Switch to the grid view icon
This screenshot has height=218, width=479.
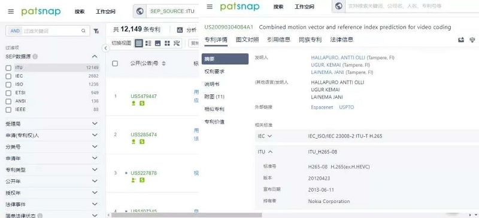click(167, 43)
